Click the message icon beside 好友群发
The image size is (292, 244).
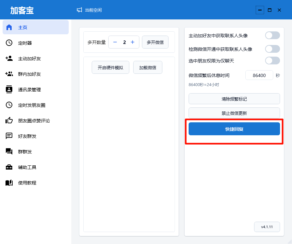click(9, 136)
